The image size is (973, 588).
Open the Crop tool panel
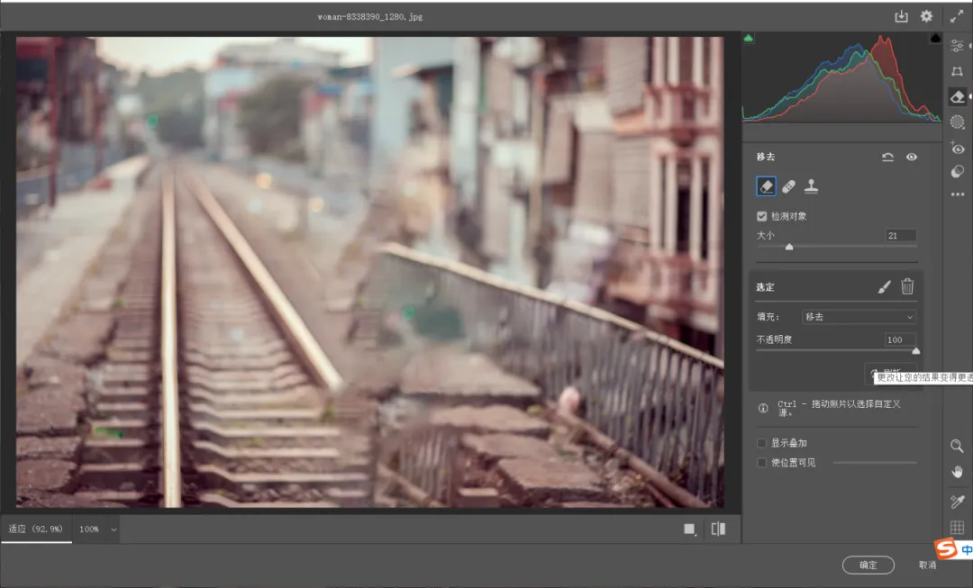pos(958,71)
